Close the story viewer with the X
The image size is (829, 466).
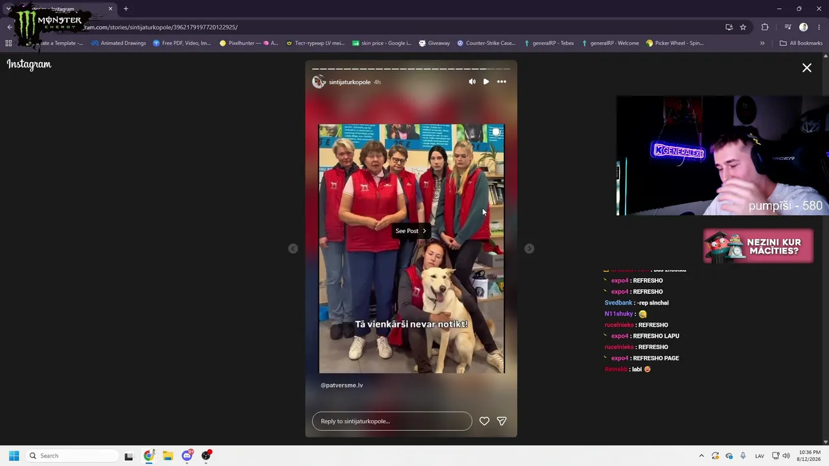807,68
